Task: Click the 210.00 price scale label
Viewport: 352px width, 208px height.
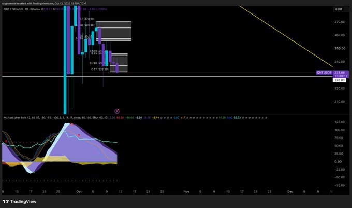Action: tap(340, 102)
